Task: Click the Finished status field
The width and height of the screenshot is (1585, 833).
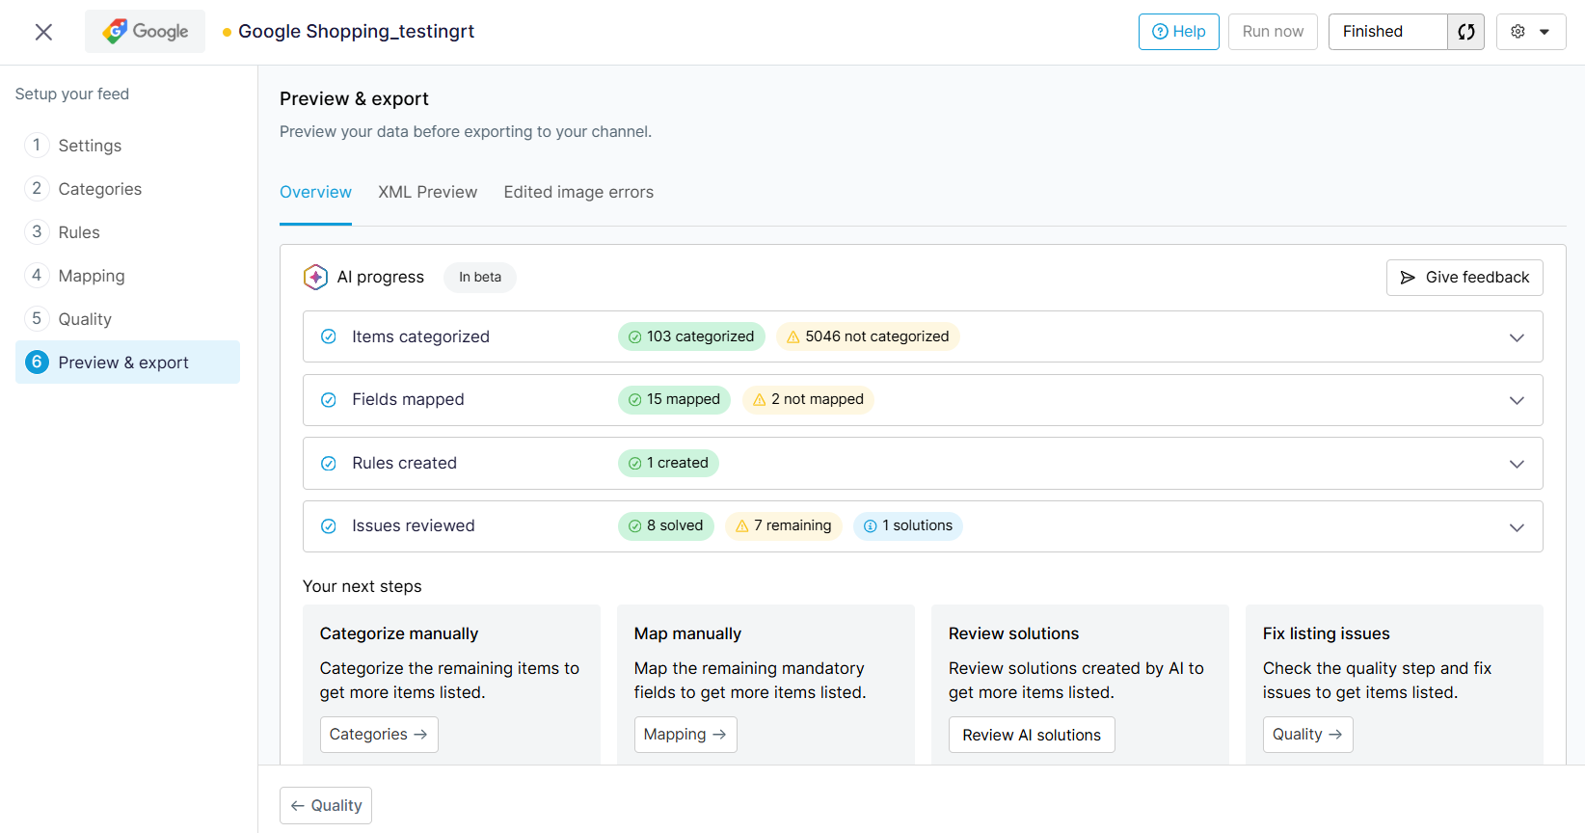Action: pyautogui.click(x=1387, y=32)
